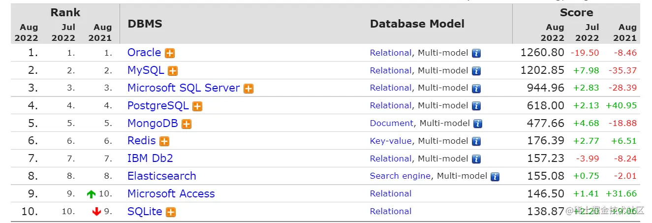652x223 pixels.
Task: Click the -28.39 change for SQL Server
Action: [622, 88]
